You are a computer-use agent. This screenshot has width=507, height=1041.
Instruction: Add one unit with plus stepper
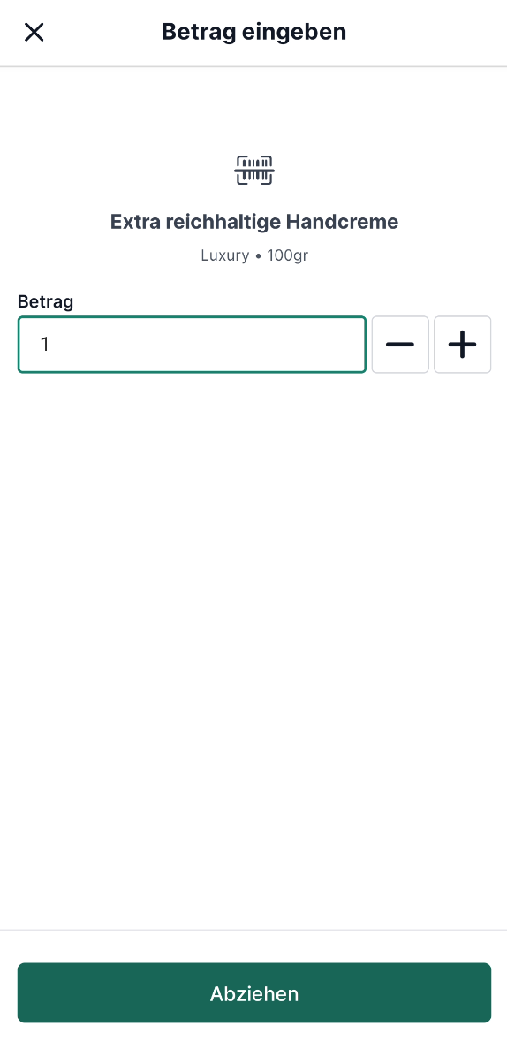click(463, 345)
